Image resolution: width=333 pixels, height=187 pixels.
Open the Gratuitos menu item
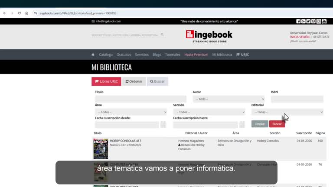(124, 55)
